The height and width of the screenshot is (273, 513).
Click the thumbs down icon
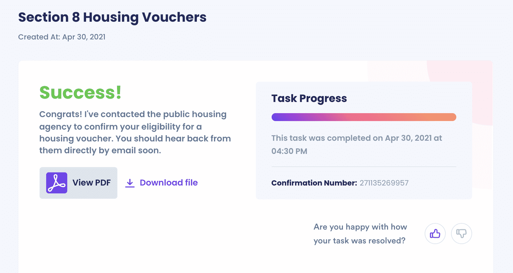[x=462, y=234]
